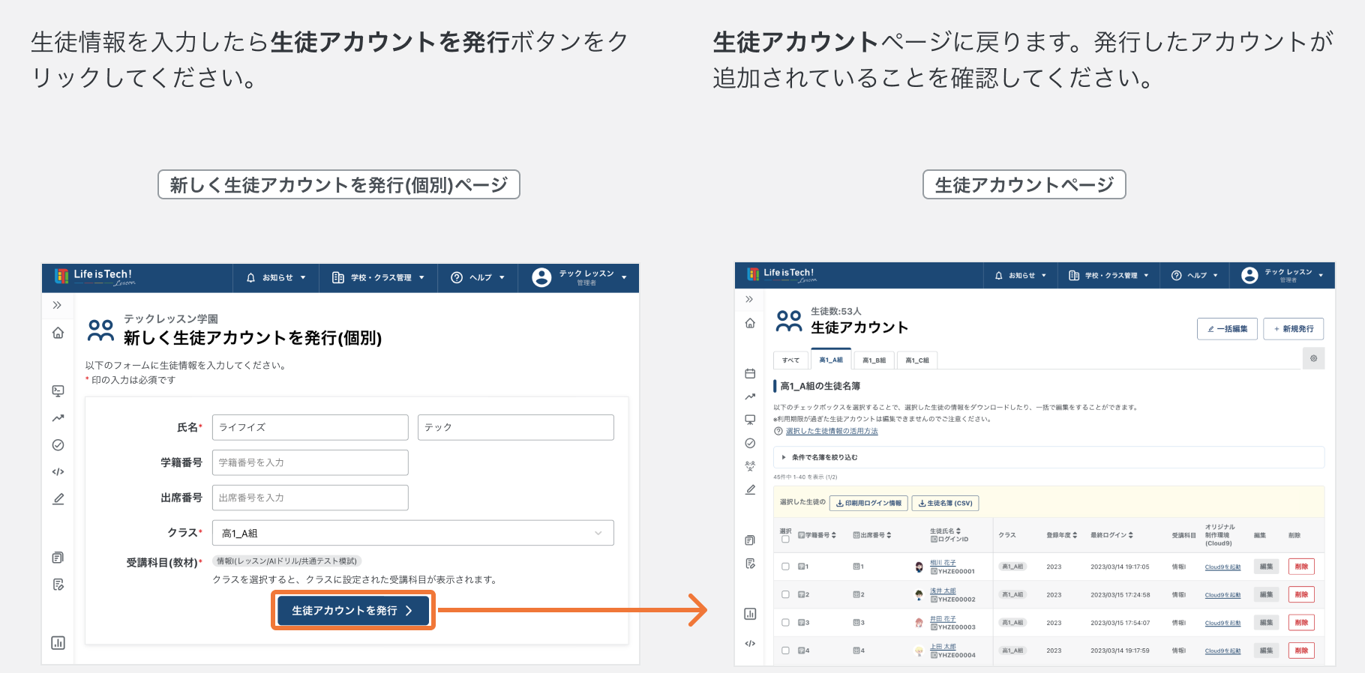
Task: Click the code brackets sidebar icon on new-account page
Action: pos(58,472)
